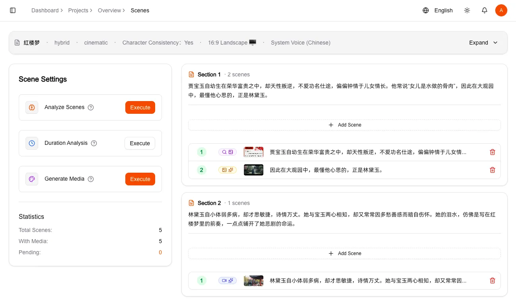The height and width of the screenshot is (302, 516).
Task: Open thumbnail of Section 1 scene 2
Action: coord(253,170)
